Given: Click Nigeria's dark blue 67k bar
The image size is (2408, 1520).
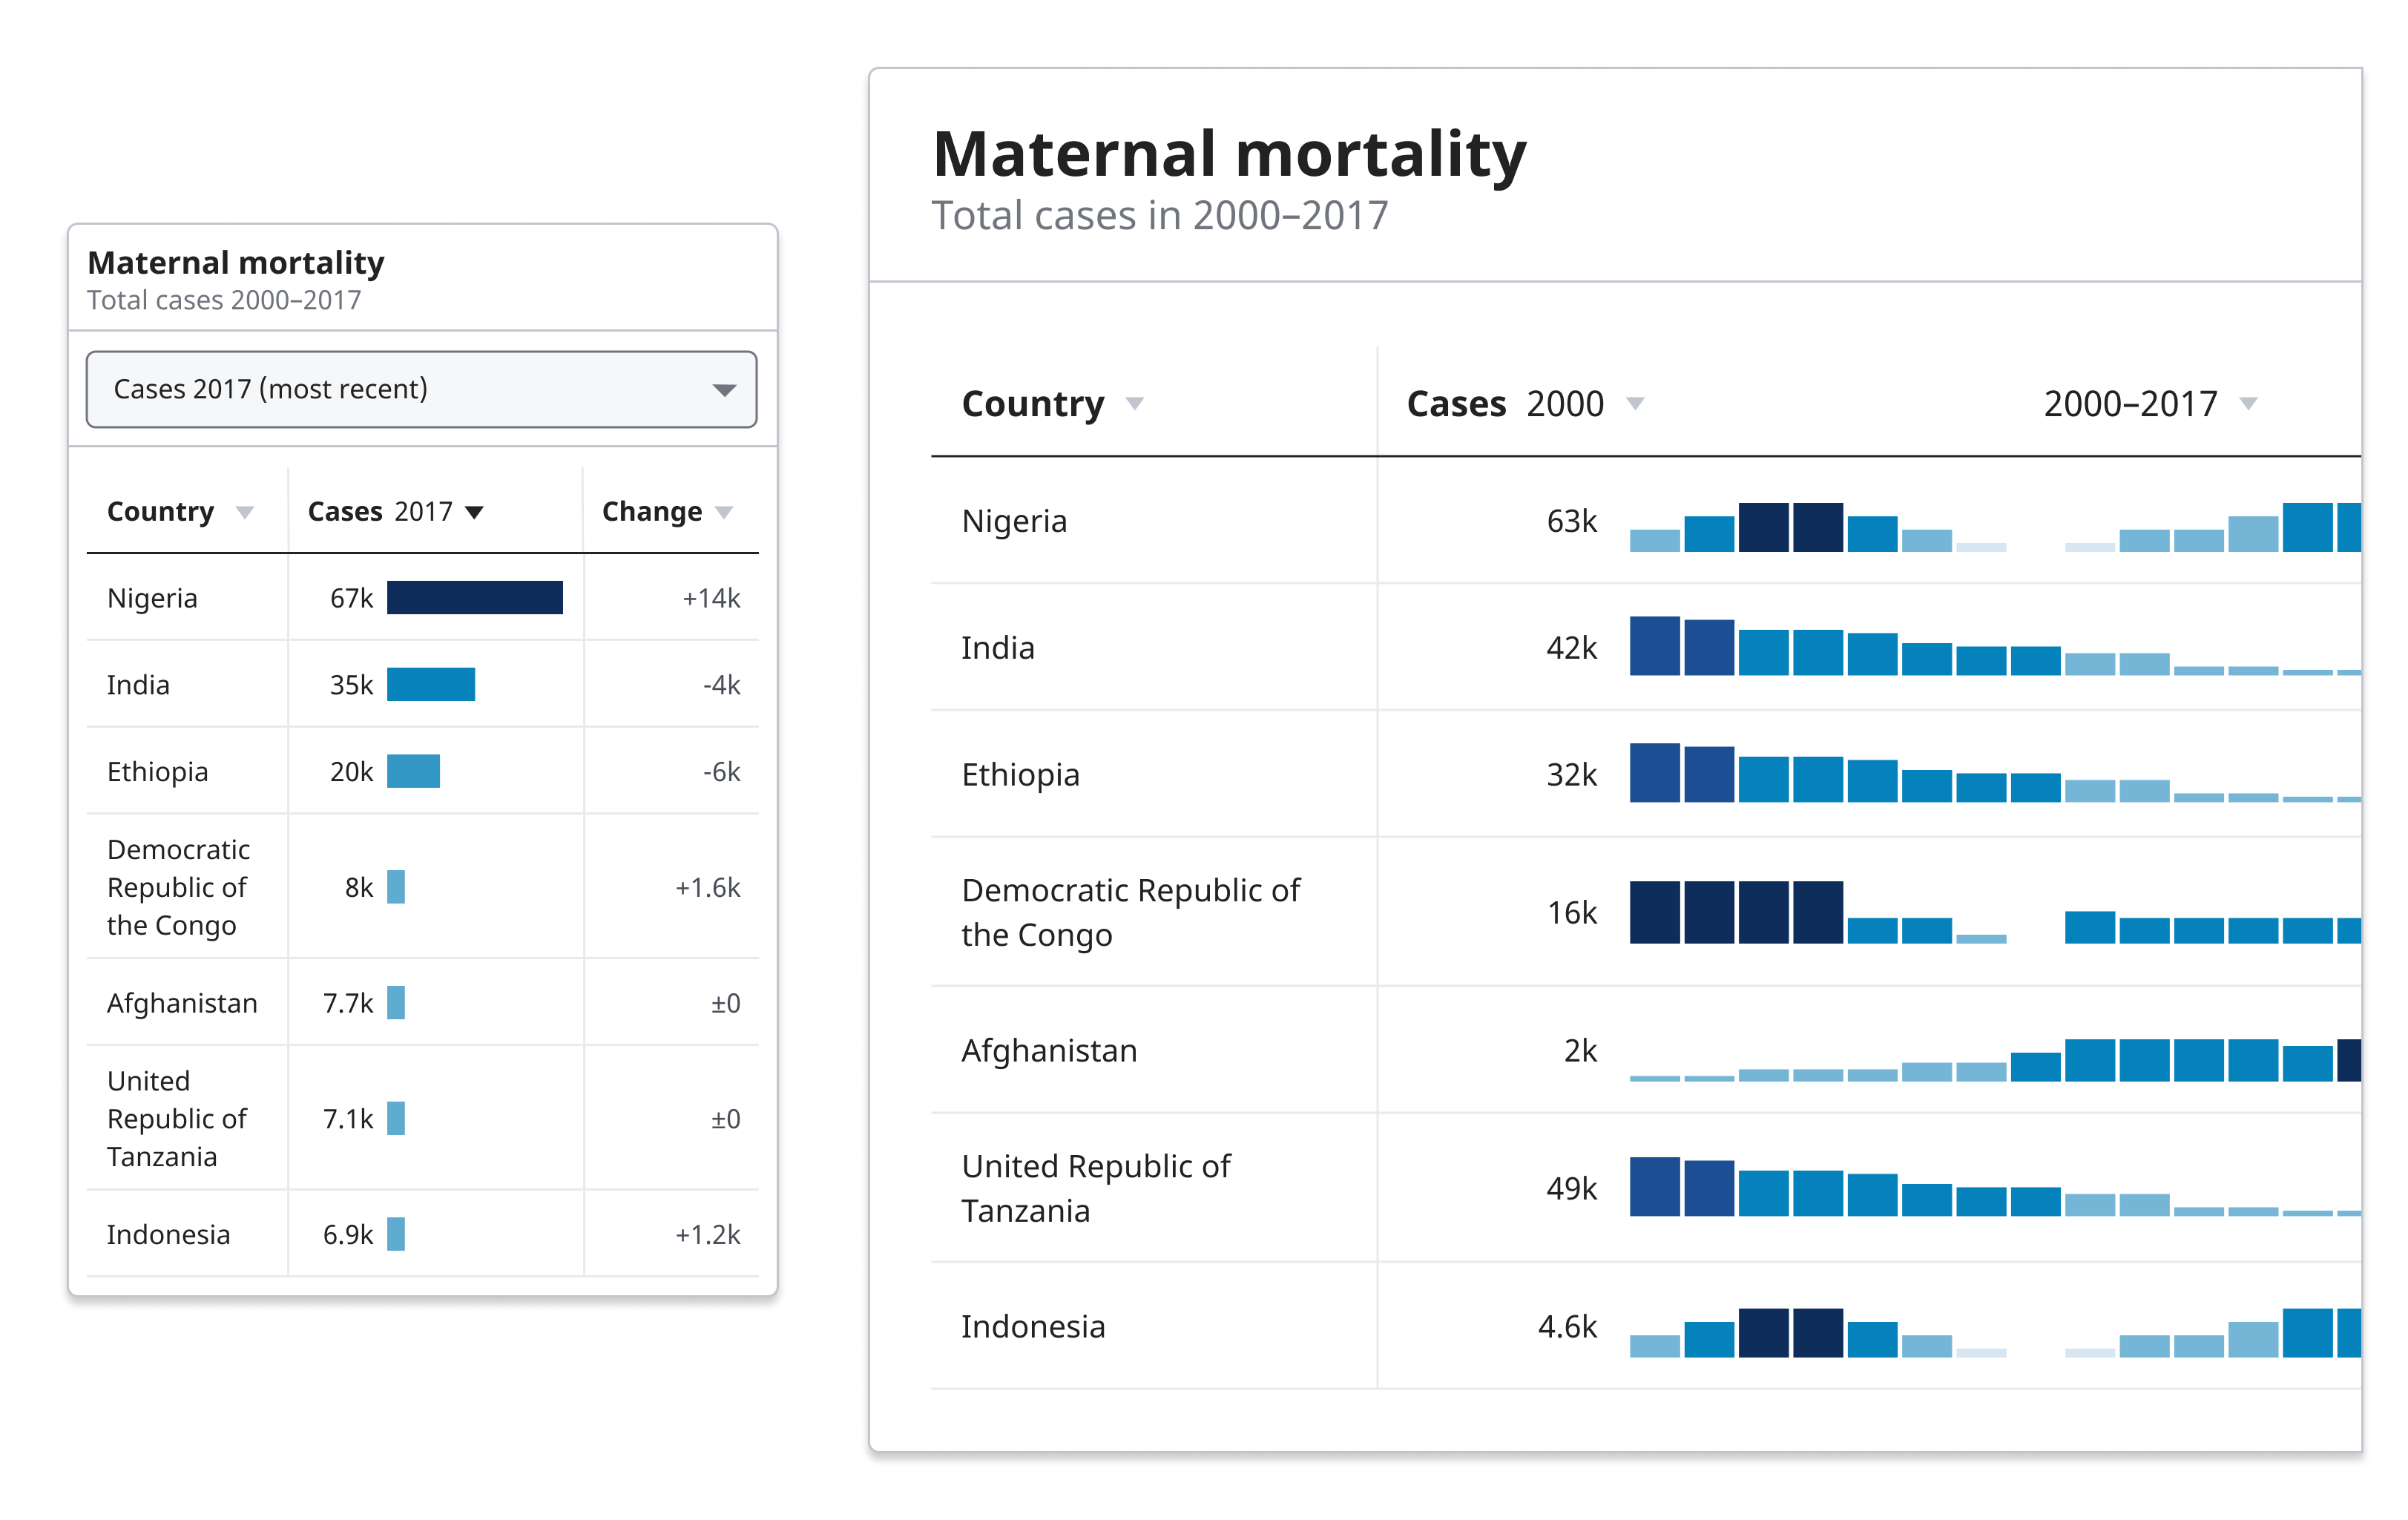Looking at the screenshot, I should coord(474,598).
